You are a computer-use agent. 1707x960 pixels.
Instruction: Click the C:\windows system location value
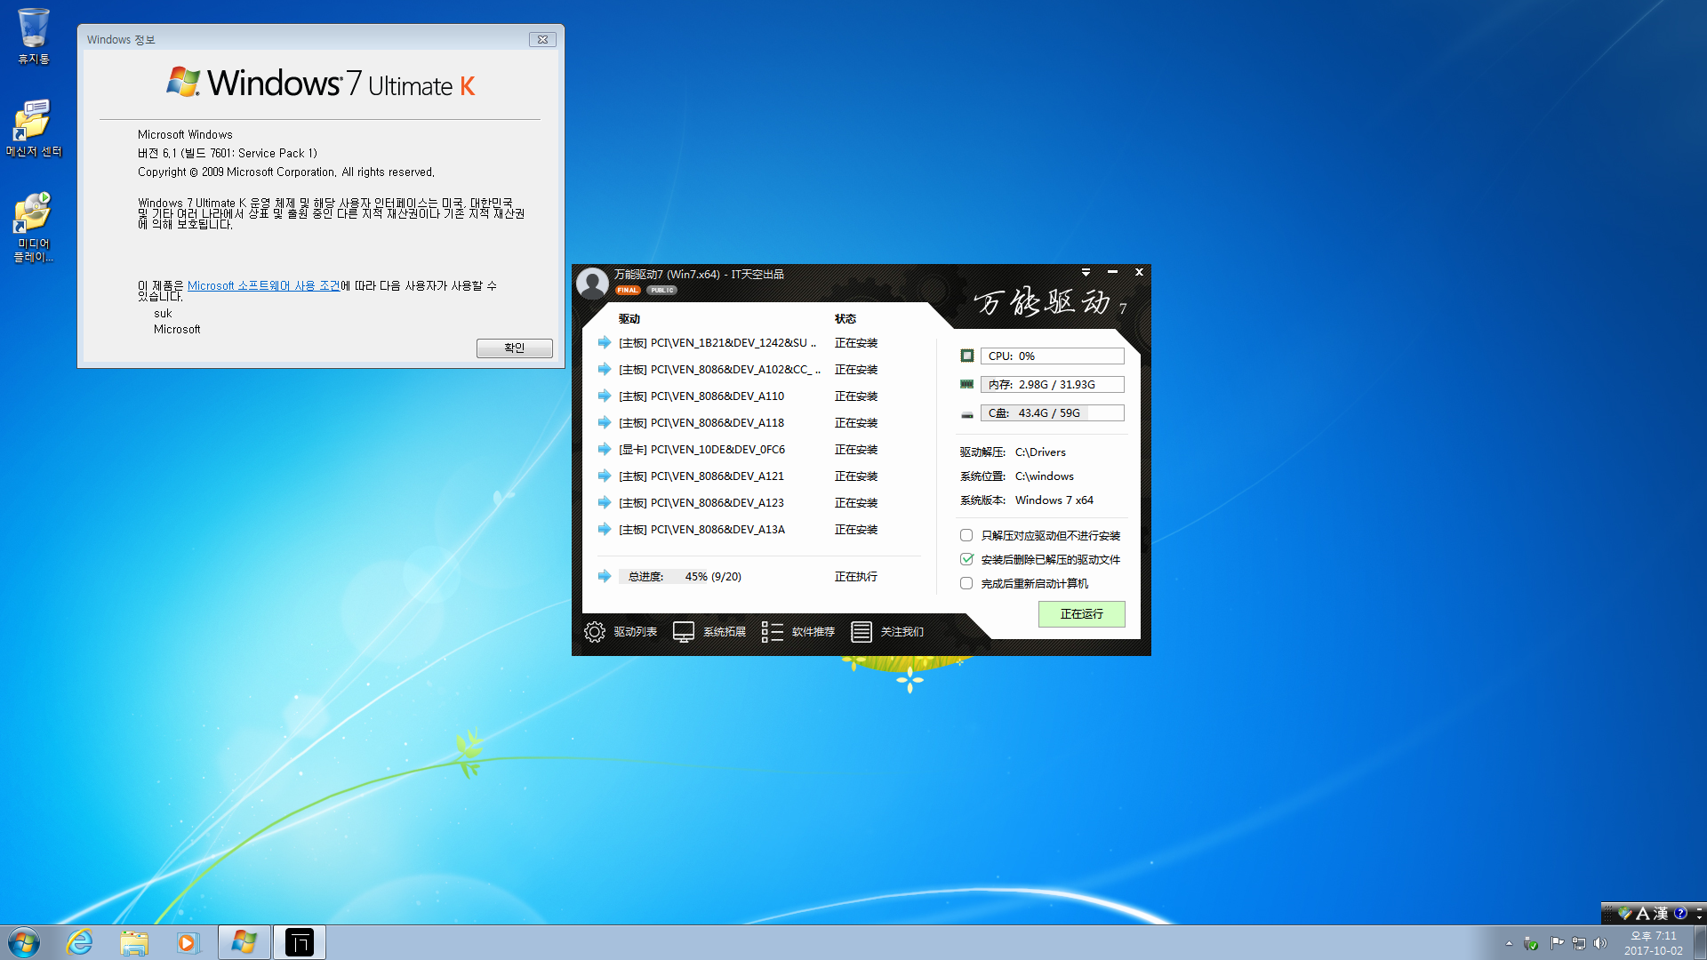(x=1045, y=476)
